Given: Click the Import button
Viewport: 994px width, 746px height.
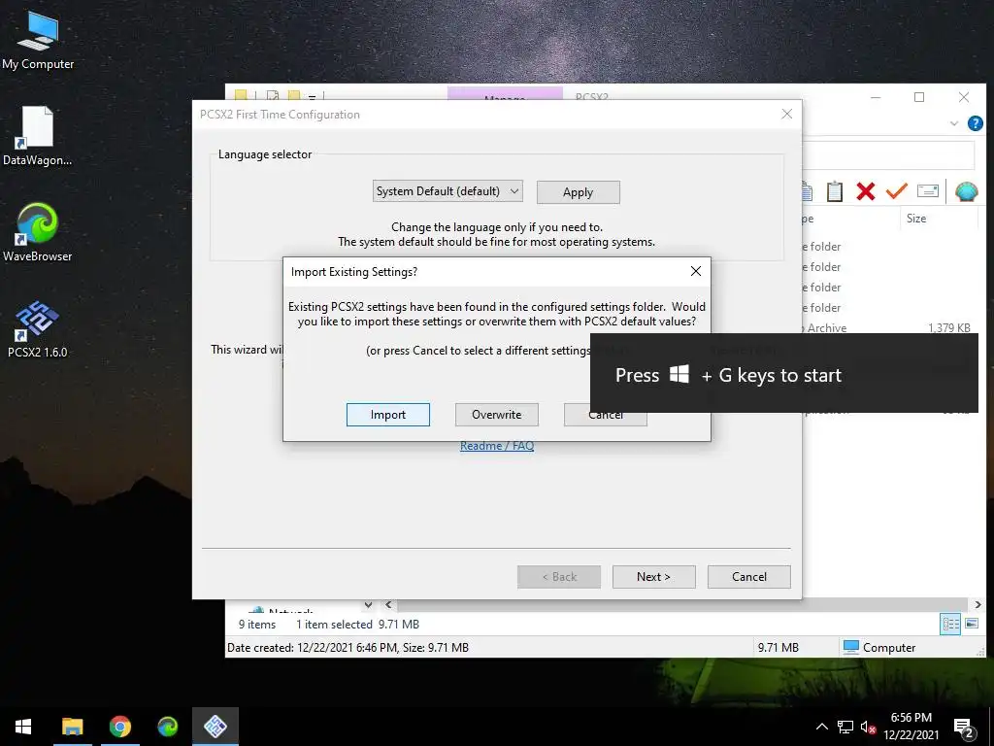Looking at the screenshot, I should (388, 415).
